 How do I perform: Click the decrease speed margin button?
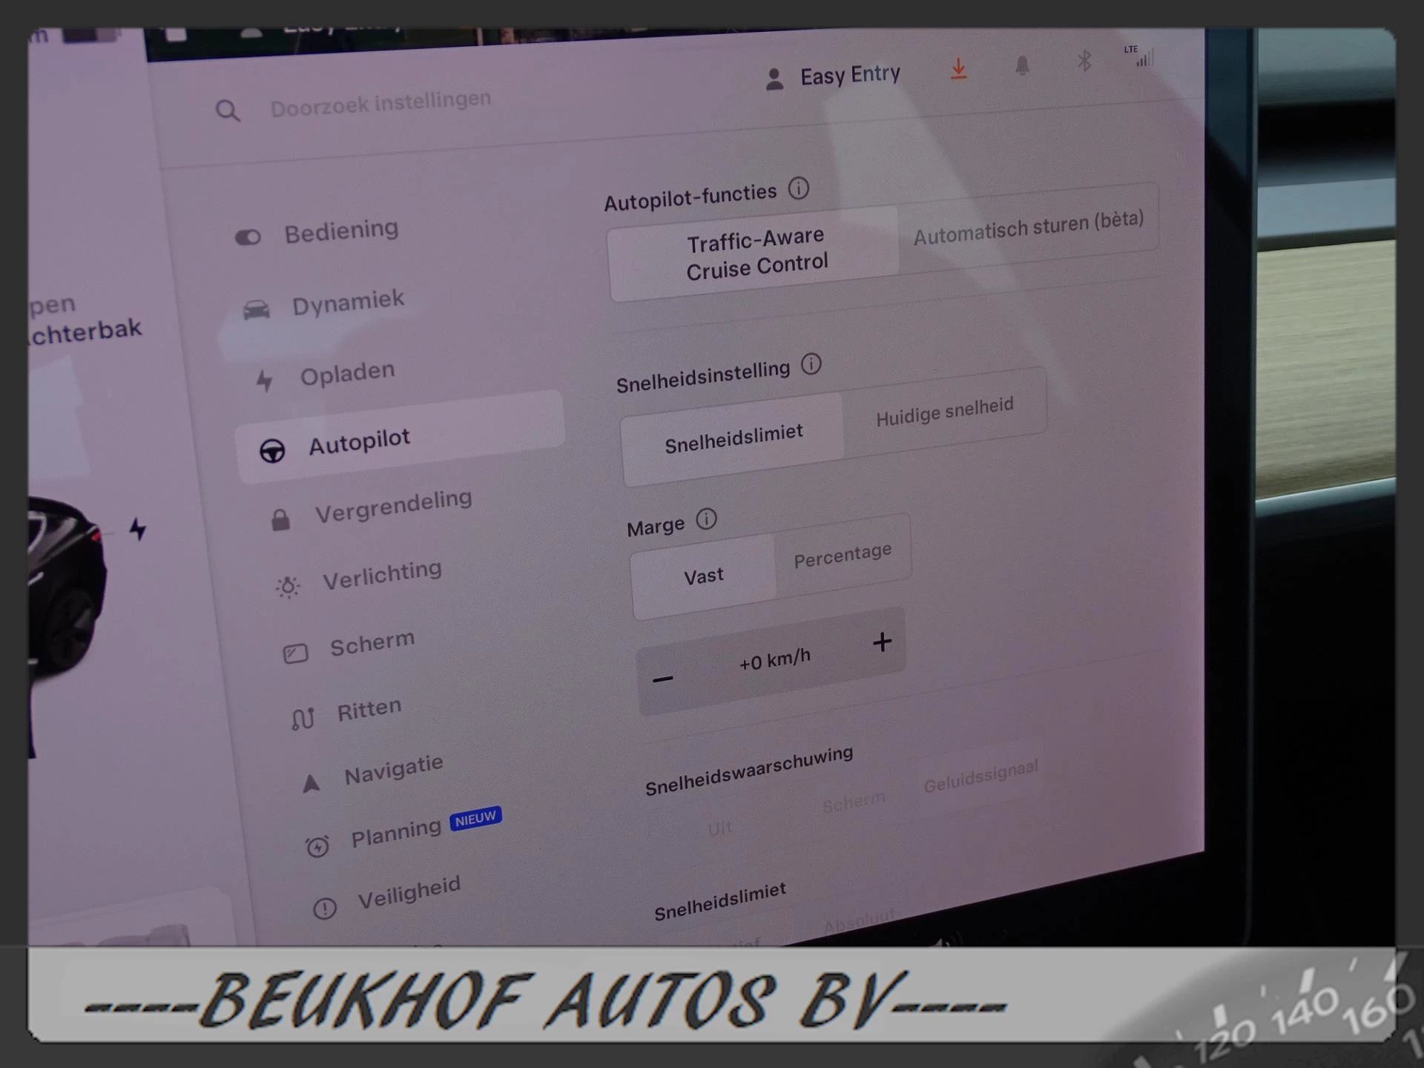(x=662, y=674)
